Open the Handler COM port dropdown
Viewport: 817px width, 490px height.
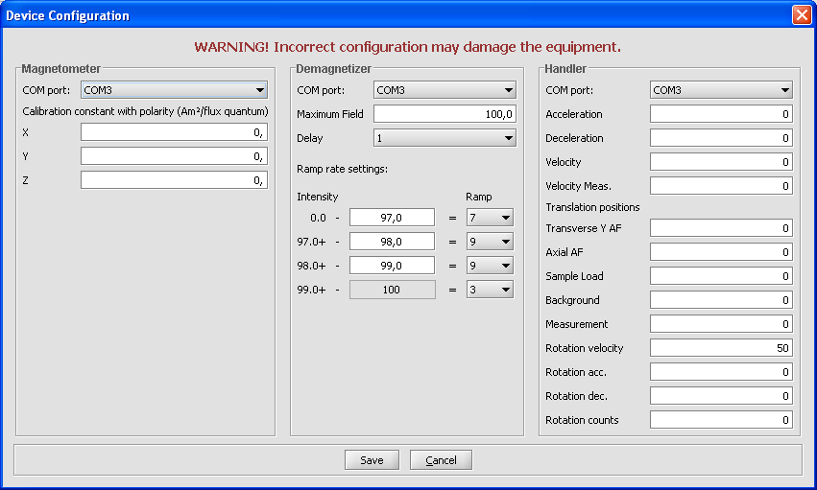pyautogui.click(x=721, y=90)
